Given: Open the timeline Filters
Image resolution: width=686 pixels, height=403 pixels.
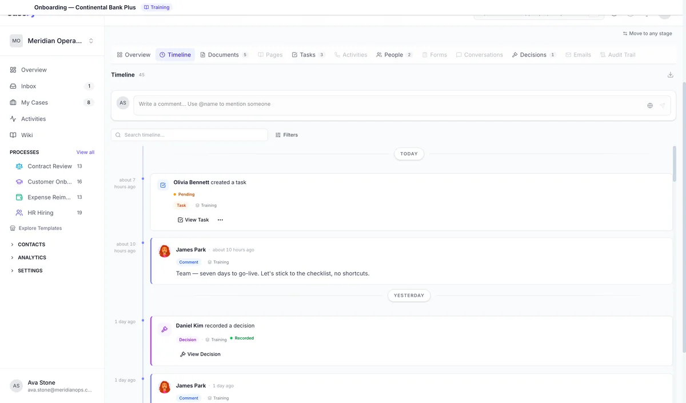Looking at the screenshot, I should pyautogui.click(x=286, y=135).
